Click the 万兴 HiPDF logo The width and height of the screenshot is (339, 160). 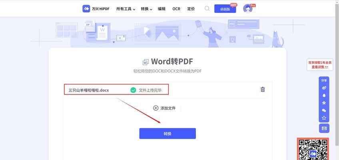pos(96,9)
